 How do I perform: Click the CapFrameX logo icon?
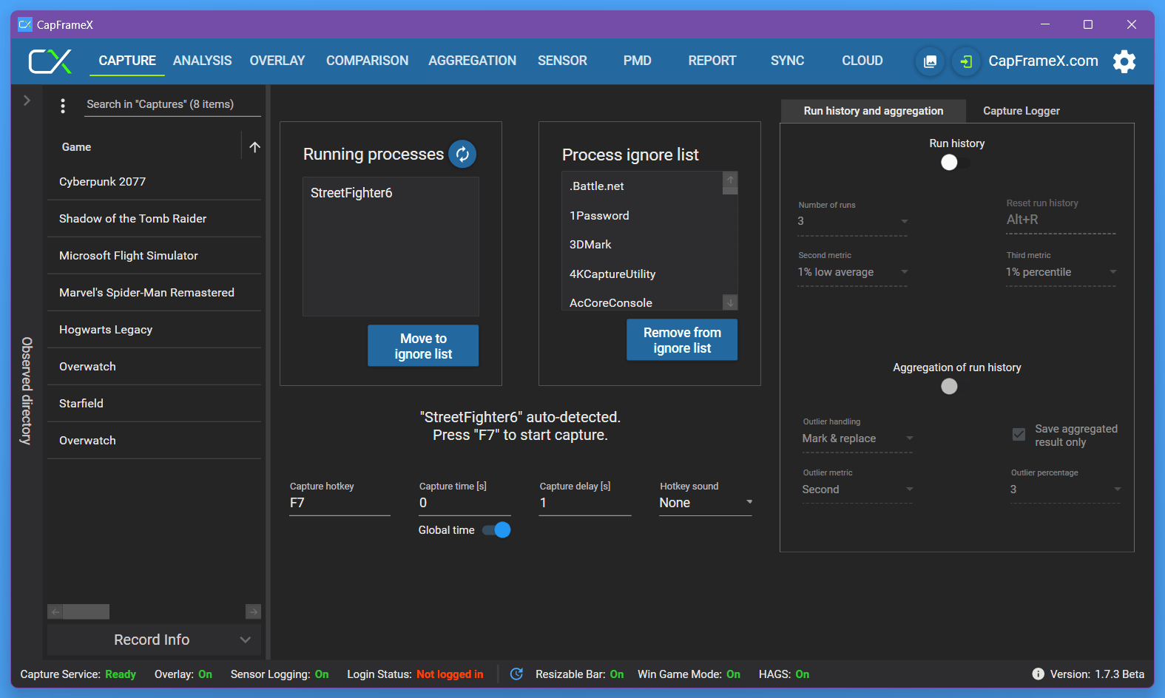(50, 61)
